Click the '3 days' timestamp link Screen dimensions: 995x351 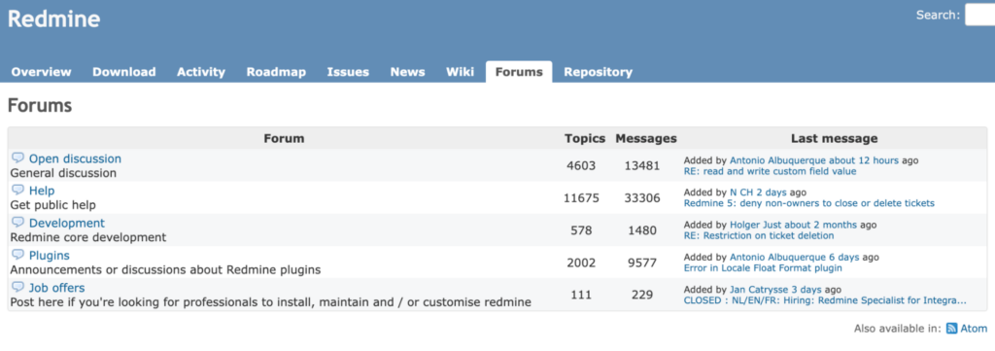806,290
